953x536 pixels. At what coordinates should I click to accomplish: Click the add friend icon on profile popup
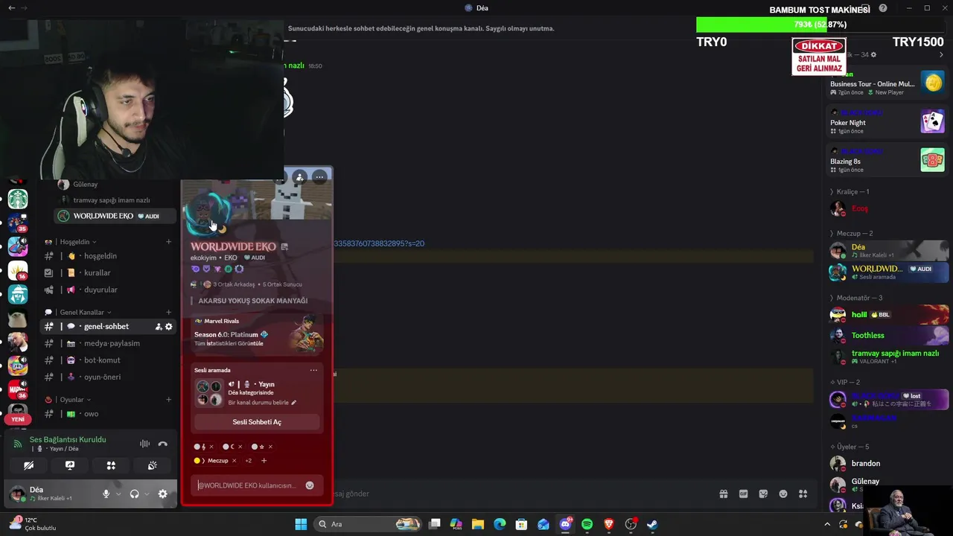299,177
